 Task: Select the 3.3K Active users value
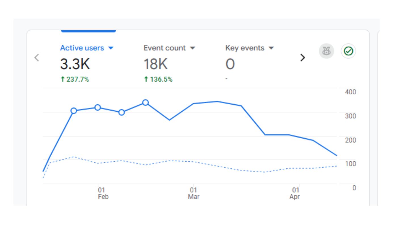pos(75,64)
